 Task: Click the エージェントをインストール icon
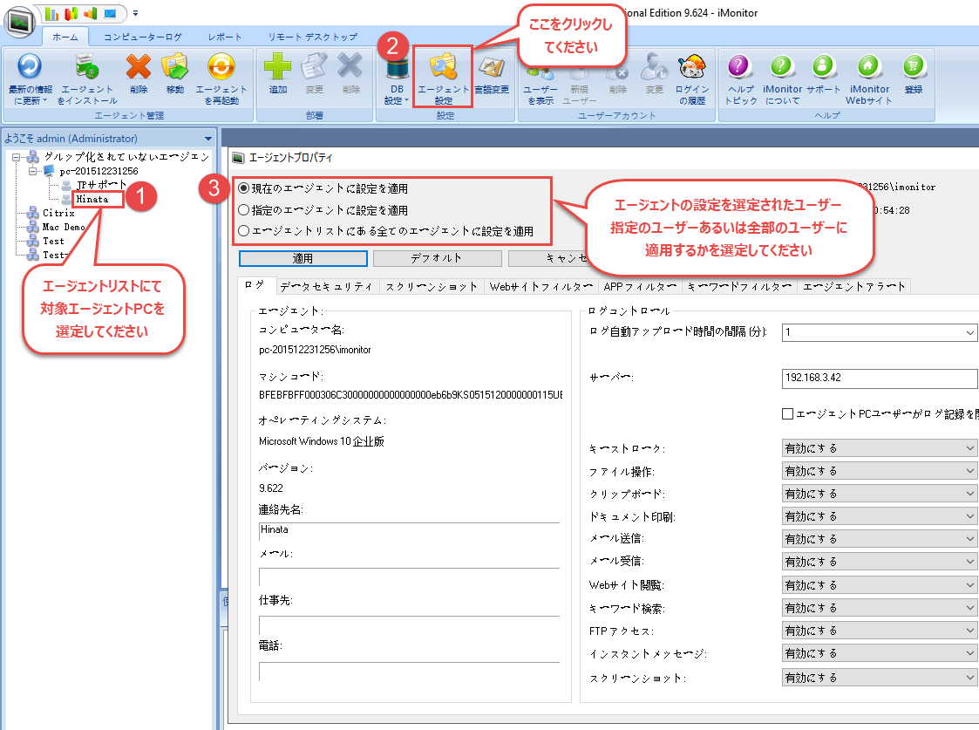(x=87, y=68)
